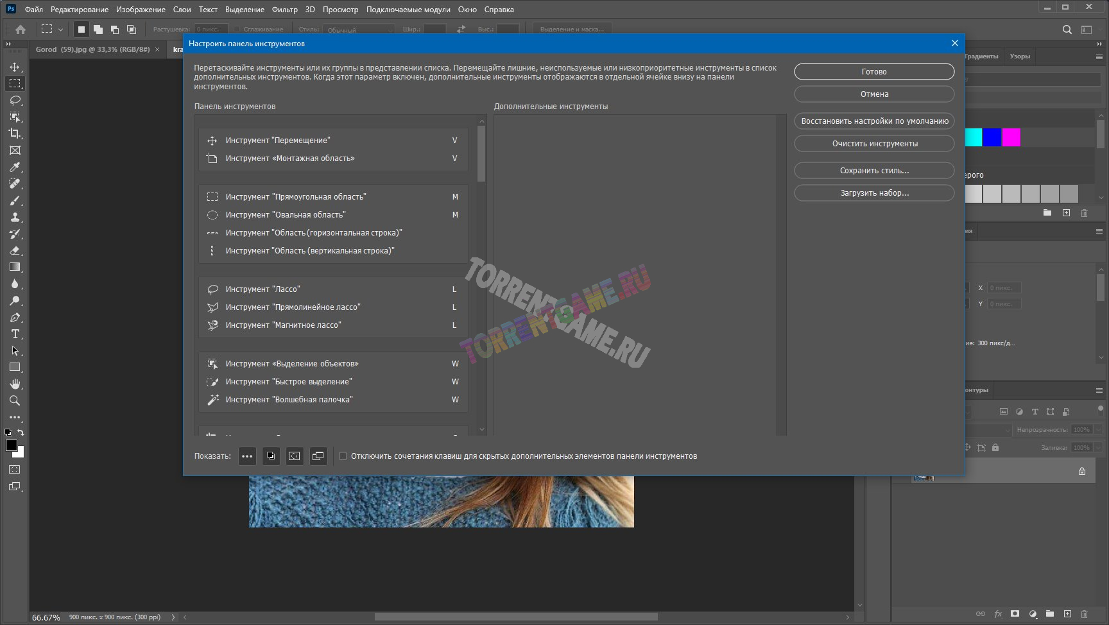The image size is (1109, 625).
Task: Select the Move tool in left toolbar
Action: tap(15, 67)
